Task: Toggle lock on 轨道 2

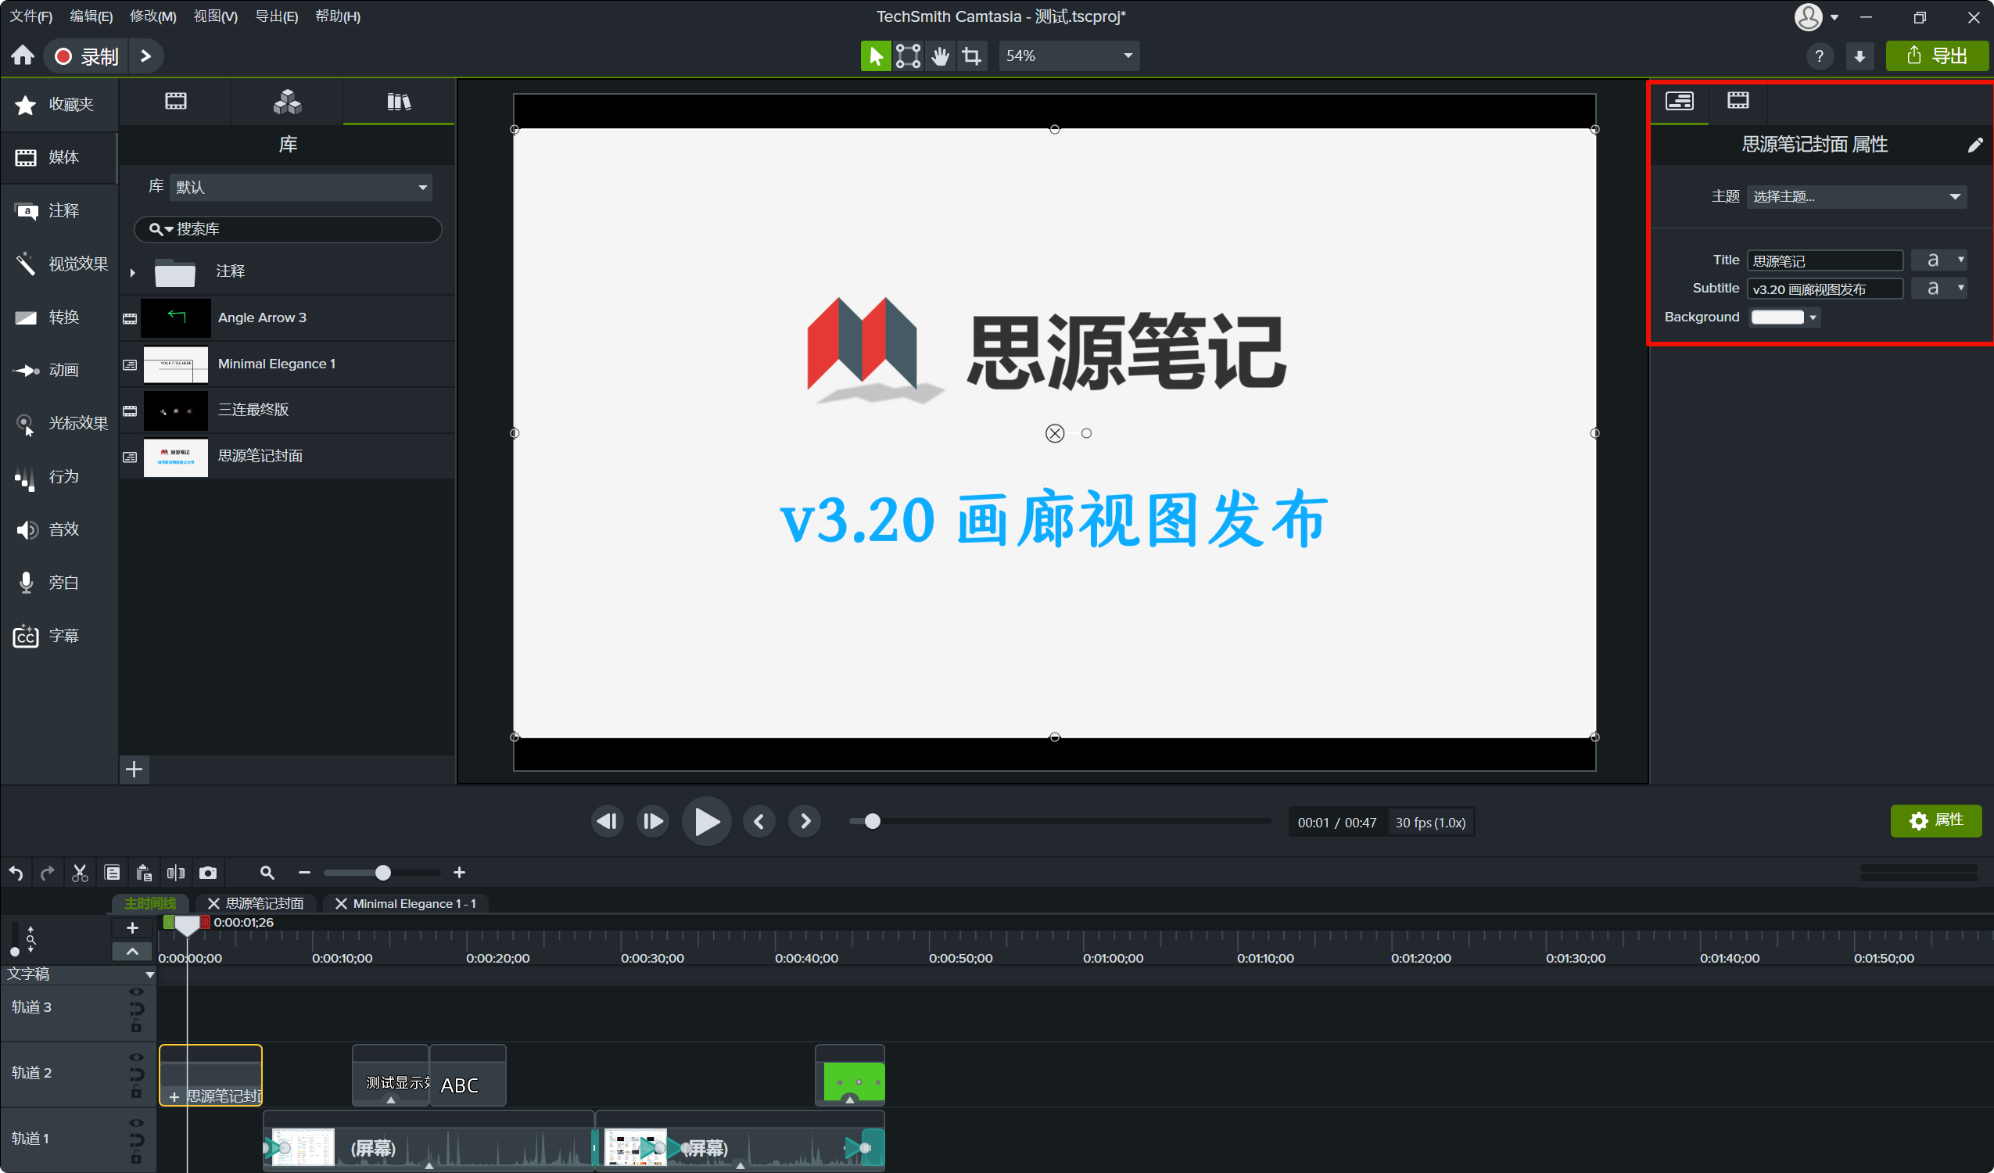Action: [x=136, y=1092]
